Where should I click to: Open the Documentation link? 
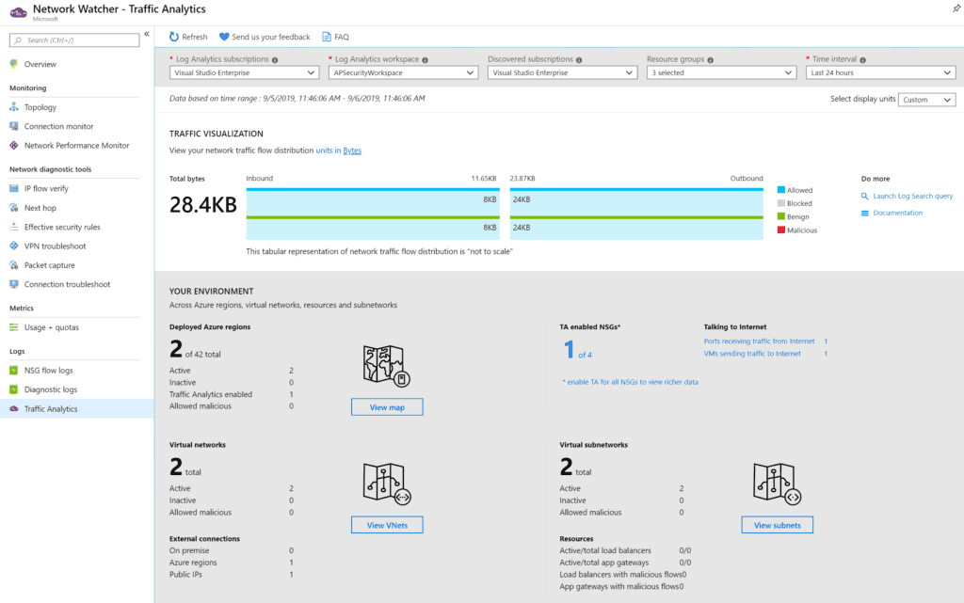(x=897, y=213)
